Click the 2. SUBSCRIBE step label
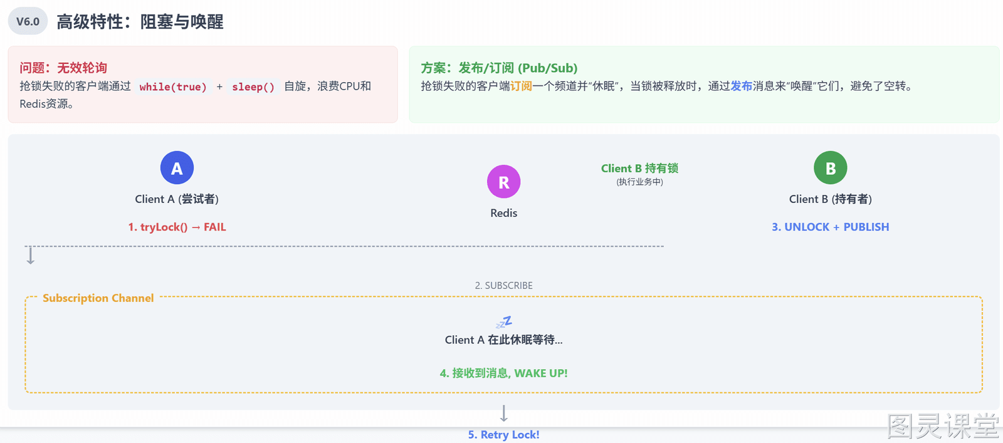 pyautogui.click(x=504, y=285)
